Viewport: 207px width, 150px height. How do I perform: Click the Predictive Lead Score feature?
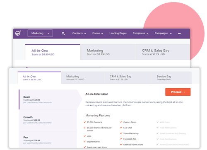[97, 147]
